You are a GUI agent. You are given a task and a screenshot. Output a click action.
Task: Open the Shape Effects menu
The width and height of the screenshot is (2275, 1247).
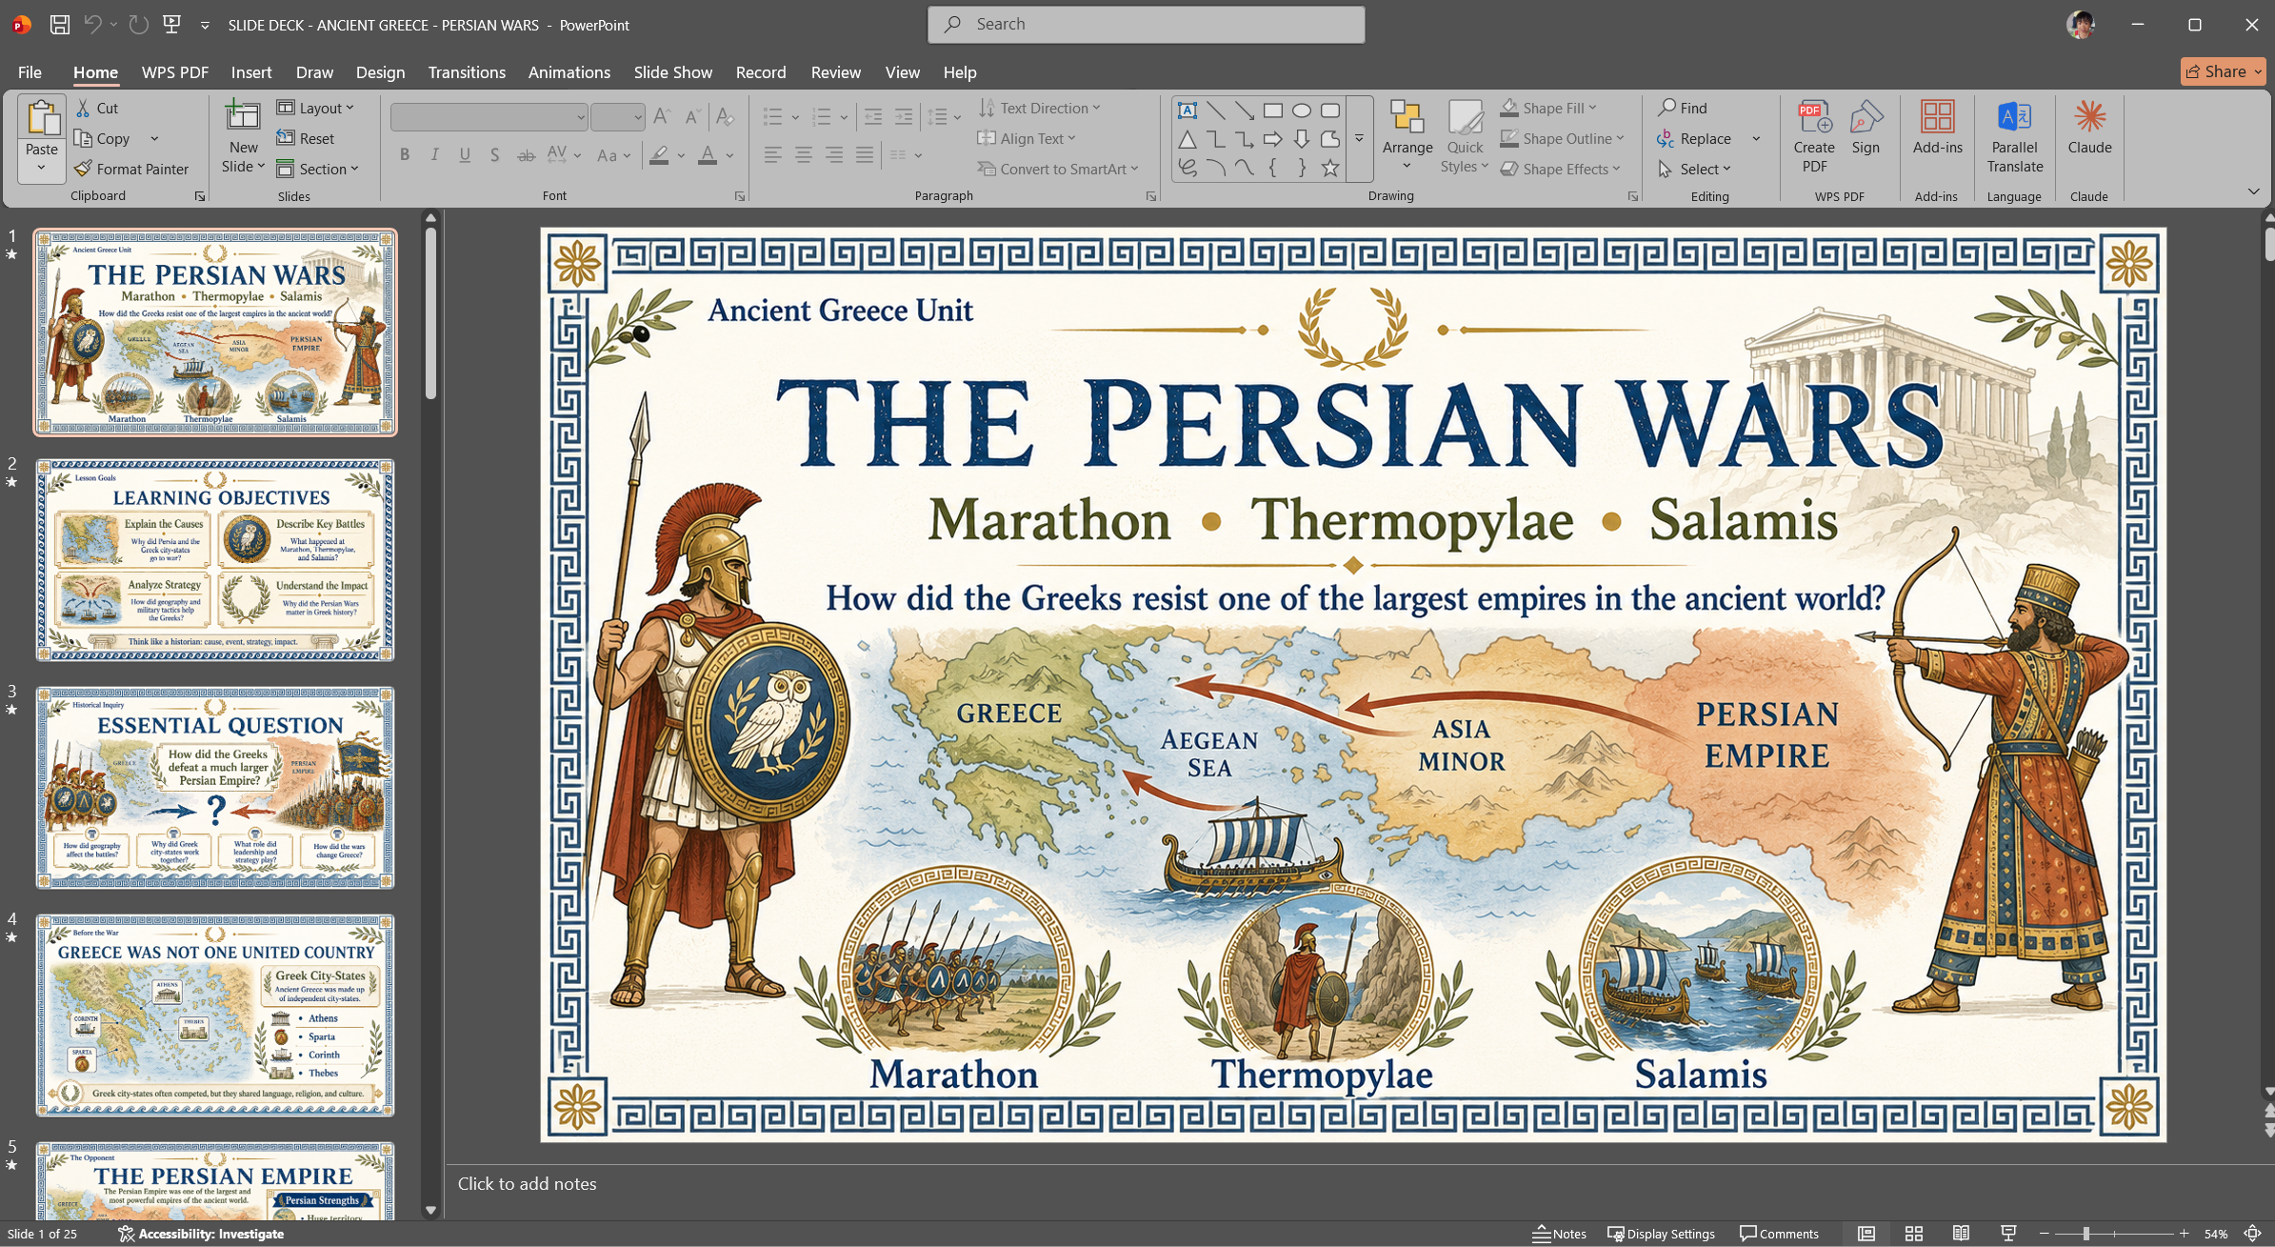tap(1560, 169)
